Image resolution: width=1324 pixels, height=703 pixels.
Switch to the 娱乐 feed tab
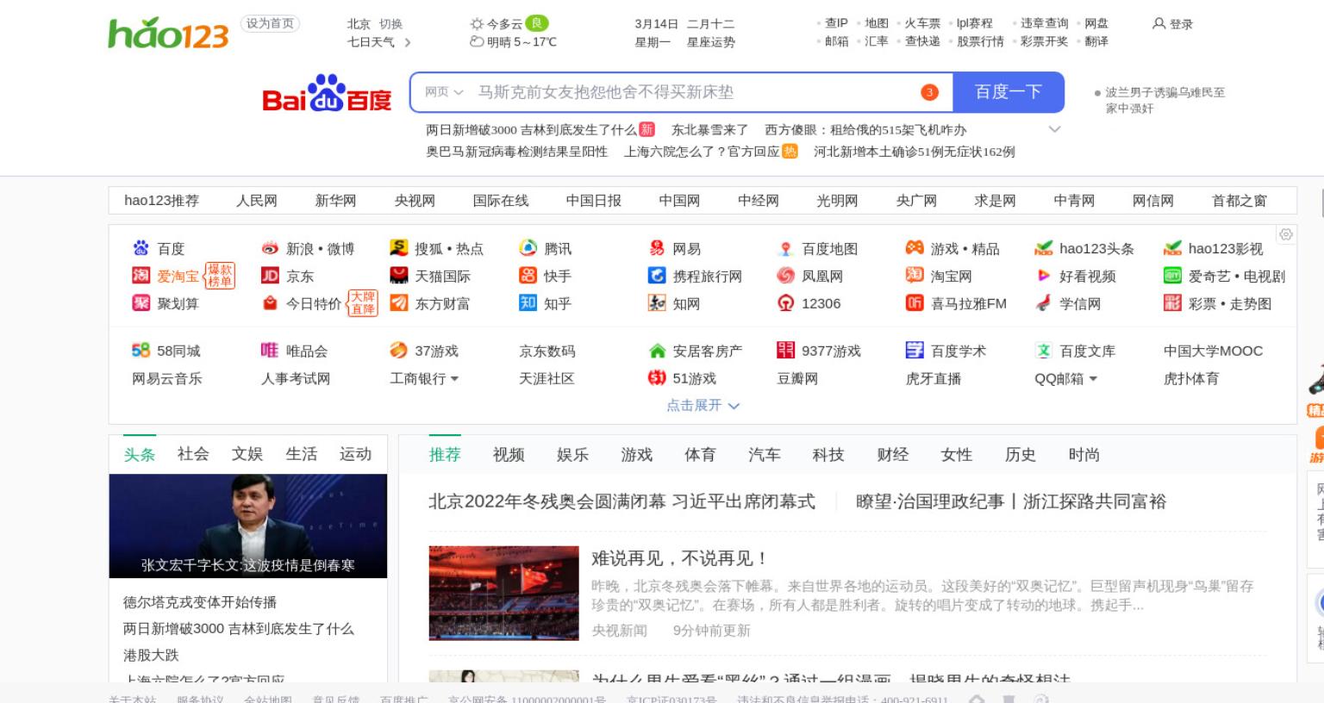coord(572,455)
